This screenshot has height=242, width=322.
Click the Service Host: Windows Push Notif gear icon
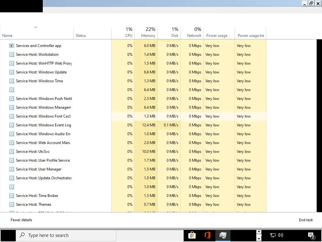click(12, 99)
